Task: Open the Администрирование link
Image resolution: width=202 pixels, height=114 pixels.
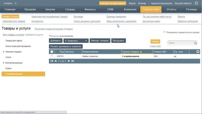Action: 162,3
